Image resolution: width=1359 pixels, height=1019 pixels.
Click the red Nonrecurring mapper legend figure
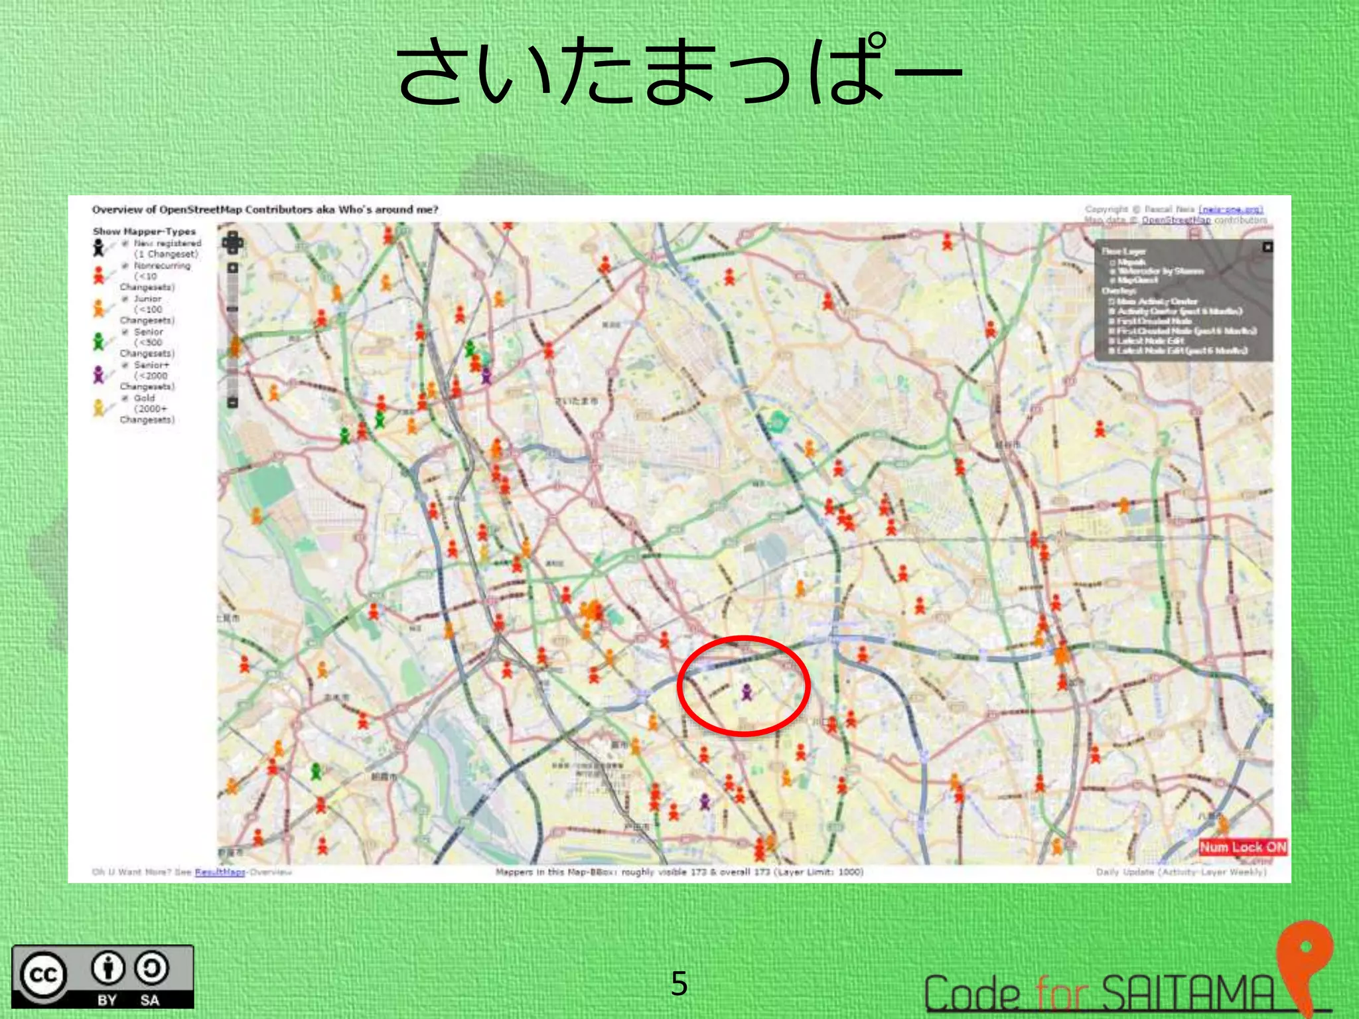point(99,275)
